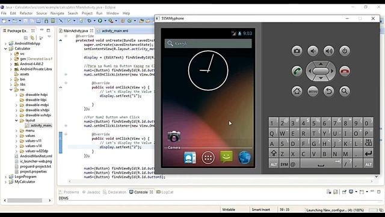The width and height of the screenshot is (385, 217).
Task: Raise volume with emulator volume up button
Action: click(329, 51)
